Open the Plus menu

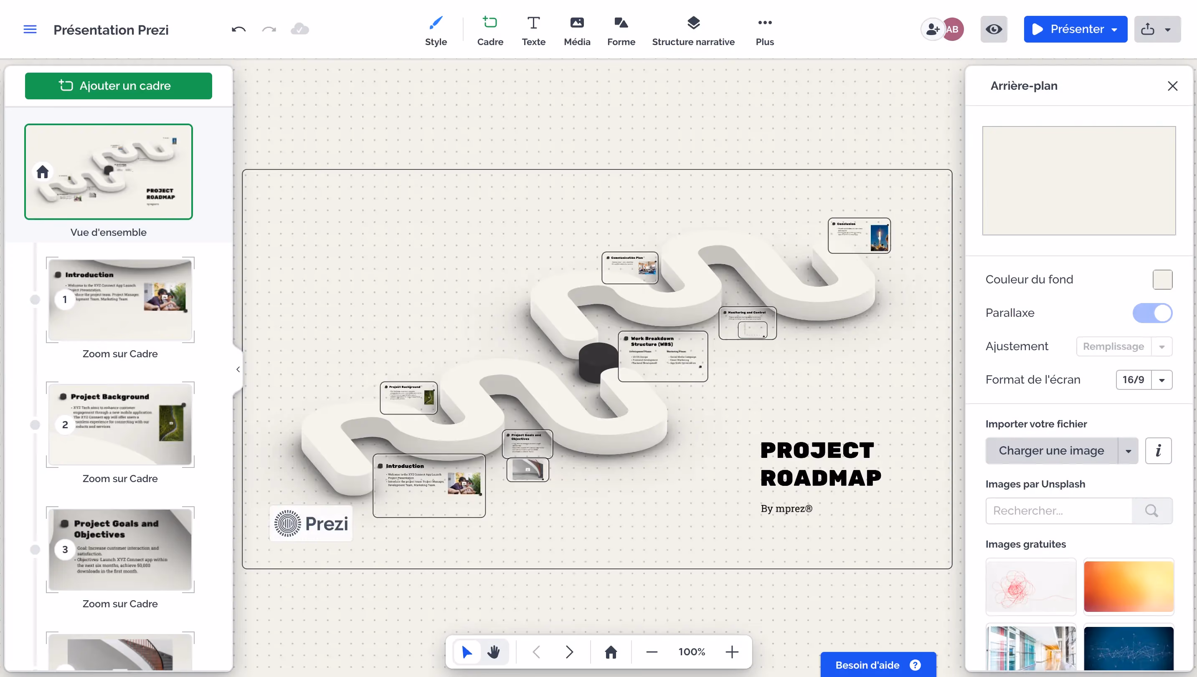764,31
